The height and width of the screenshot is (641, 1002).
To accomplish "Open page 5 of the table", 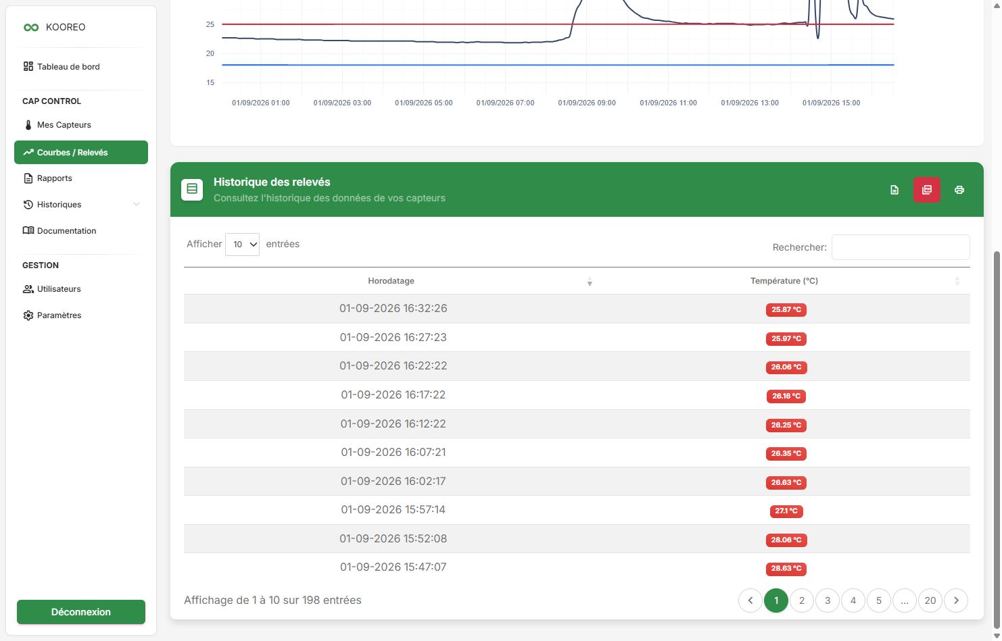I will coord(879,600).
